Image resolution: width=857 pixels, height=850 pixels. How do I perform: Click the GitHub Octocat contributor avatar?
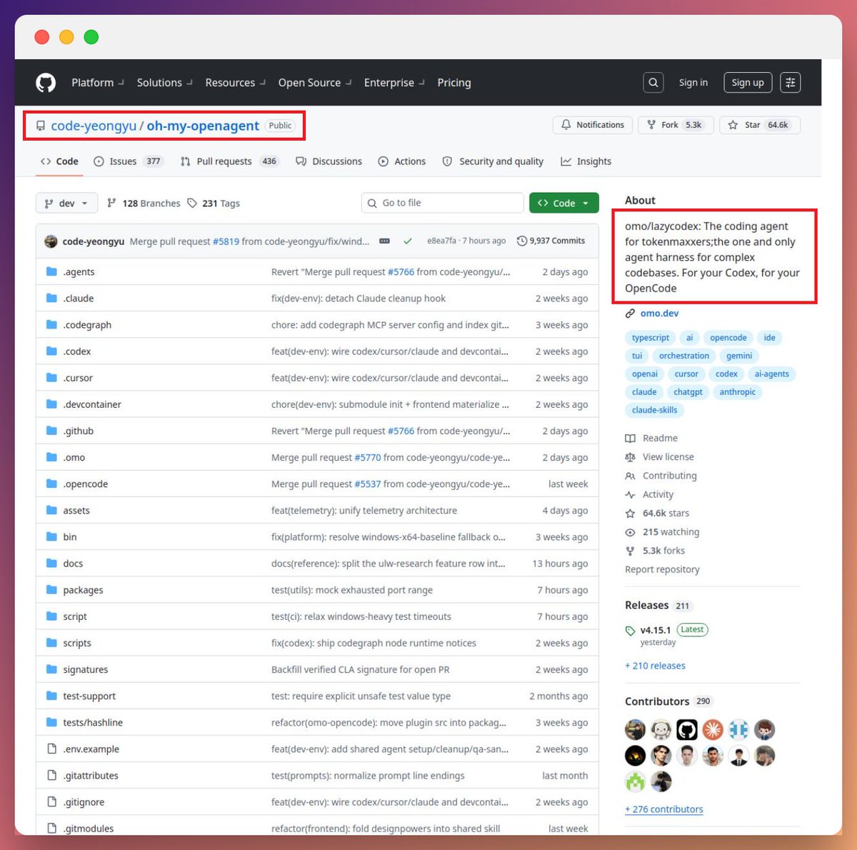pyautogui.click(x=687, y=729)
